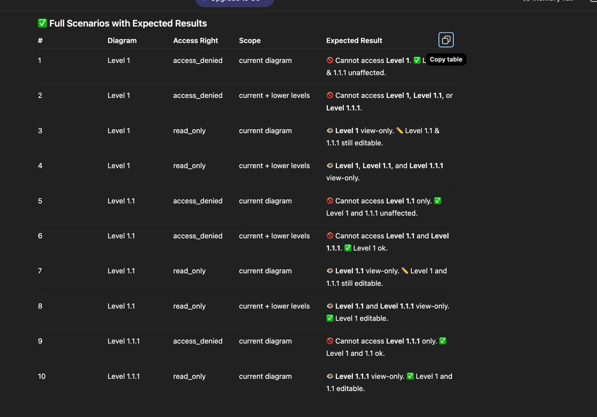This screenshot has width=597, height=417.
Task: Click the "Full Scenarios with Expected Results" heading text
Action: [128, 23]
